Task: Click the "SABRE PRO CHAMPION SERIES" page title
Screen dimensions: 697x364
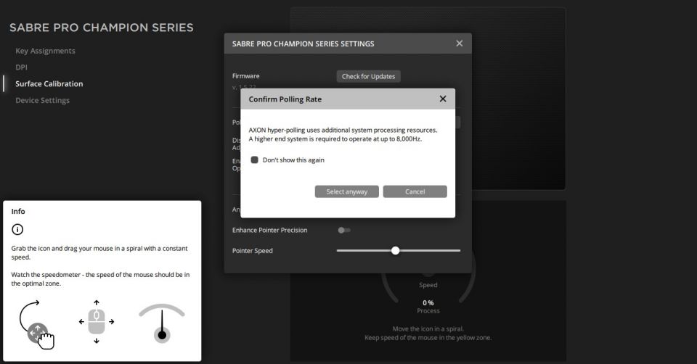Action: pos(102,28)
